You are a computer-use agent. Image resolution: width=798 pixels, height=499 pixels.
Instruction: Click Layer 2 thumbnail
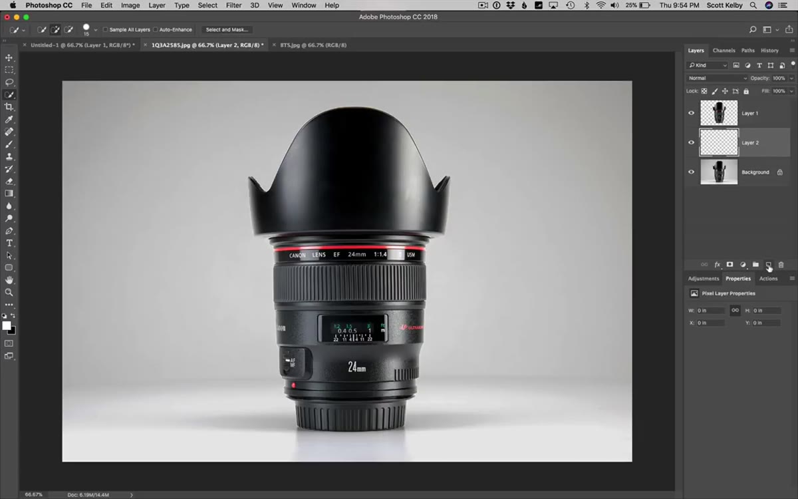(x=719, y=142)
